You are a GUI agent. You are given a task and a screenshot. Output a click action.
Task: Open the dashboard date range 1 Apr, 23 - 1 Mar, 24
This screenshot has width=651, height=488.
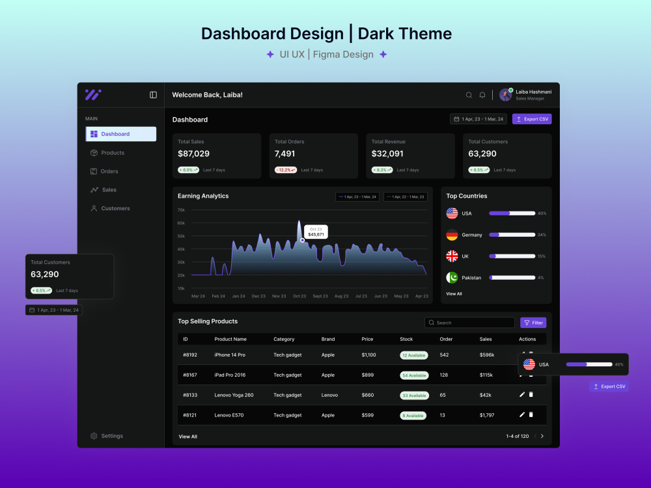click(478, 119)
